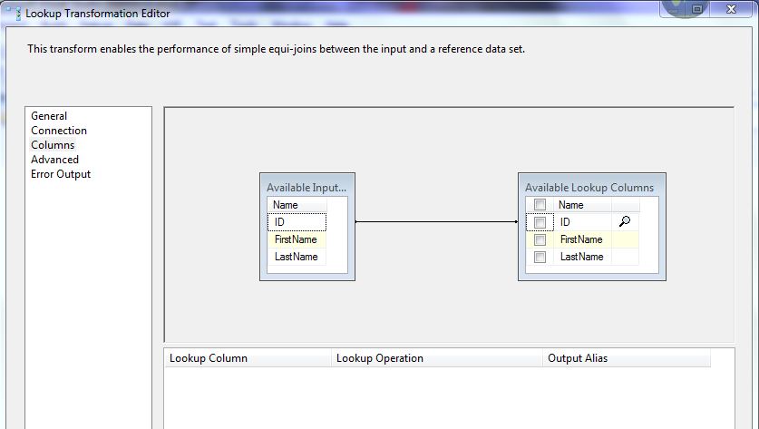
Task: Check the ID lookup column checkbox
Action: point(540,222)
